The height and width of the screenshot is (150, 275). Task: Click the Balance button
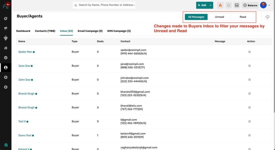[250, 5]
